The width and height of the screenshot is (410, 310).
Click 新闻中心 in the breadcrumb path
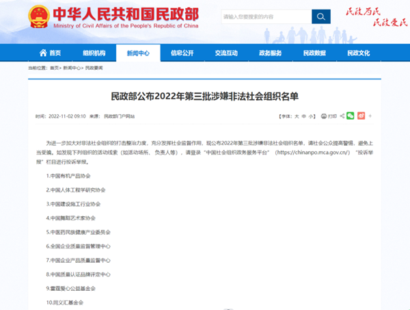coord(71,68)
